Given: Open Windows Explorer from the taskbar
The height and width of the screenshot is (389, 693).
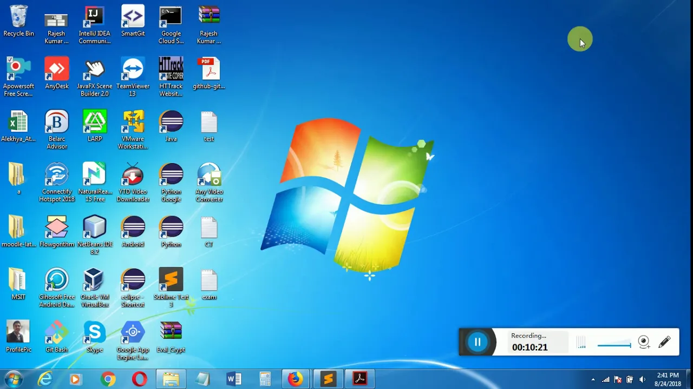Looking at the screenshot, I should [171, 379].
